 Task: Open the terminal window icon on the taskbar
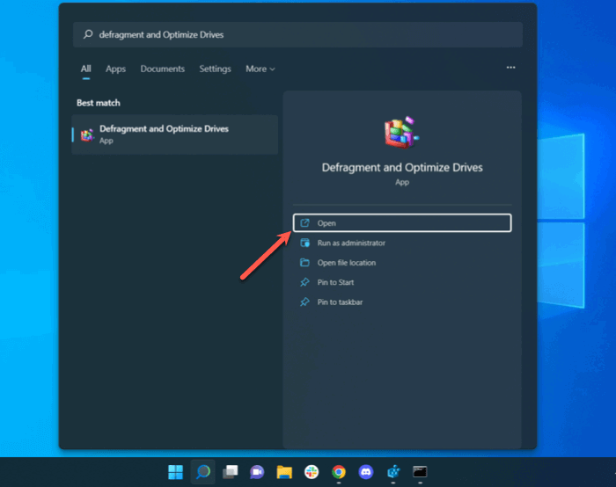click(420, 472)
